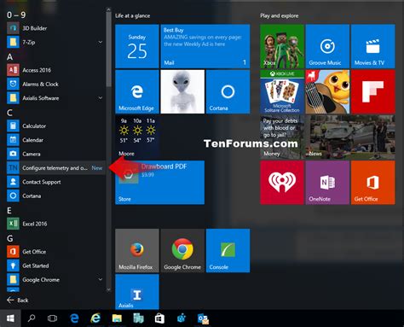Click the Windows Start button
The height and width of the screenshot is (327, 404).
click(10, 318)
